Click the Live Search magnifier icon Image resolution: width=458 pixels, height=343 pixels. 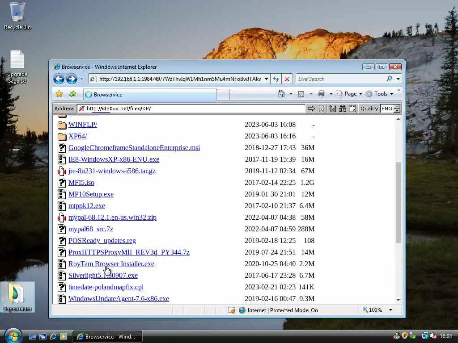pos(390,79)
